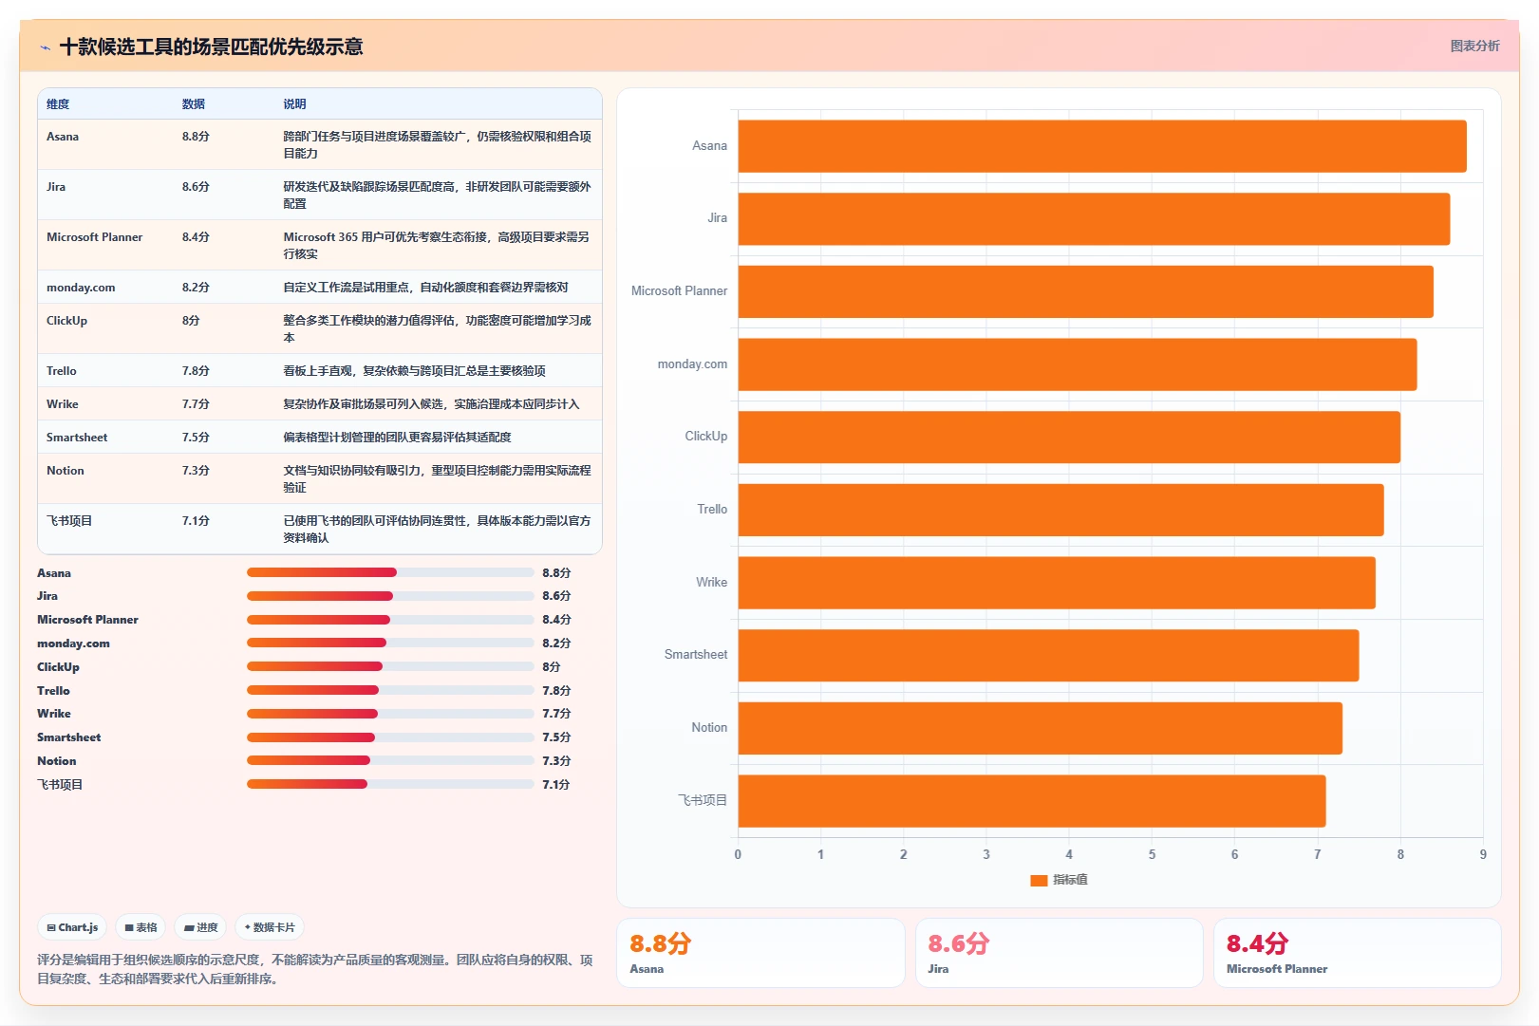This screenshot has height=1026, width=1539.
Task: Click the 数据卡片 tag chip
Action: 270,927
